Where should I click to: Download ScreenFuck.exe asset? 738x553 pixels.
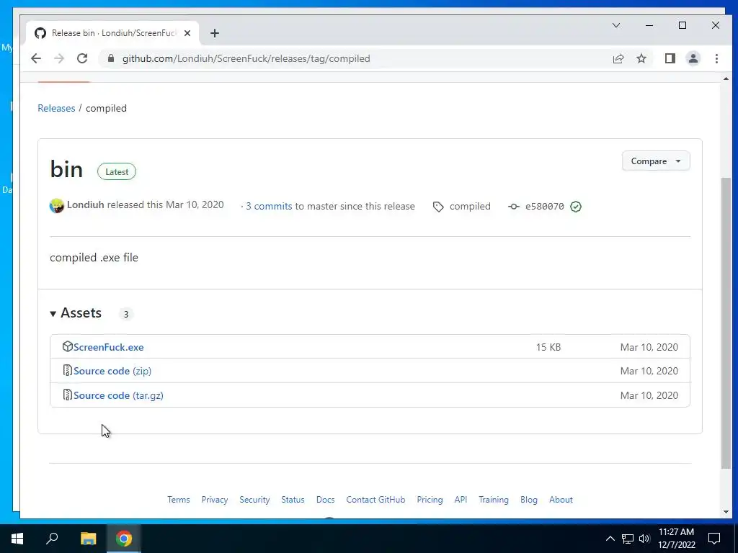[x=108, y=347]
